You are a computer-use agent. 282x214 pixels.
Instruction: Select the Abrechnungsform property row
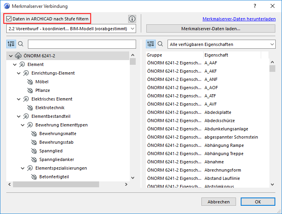(x=208, y=170)
